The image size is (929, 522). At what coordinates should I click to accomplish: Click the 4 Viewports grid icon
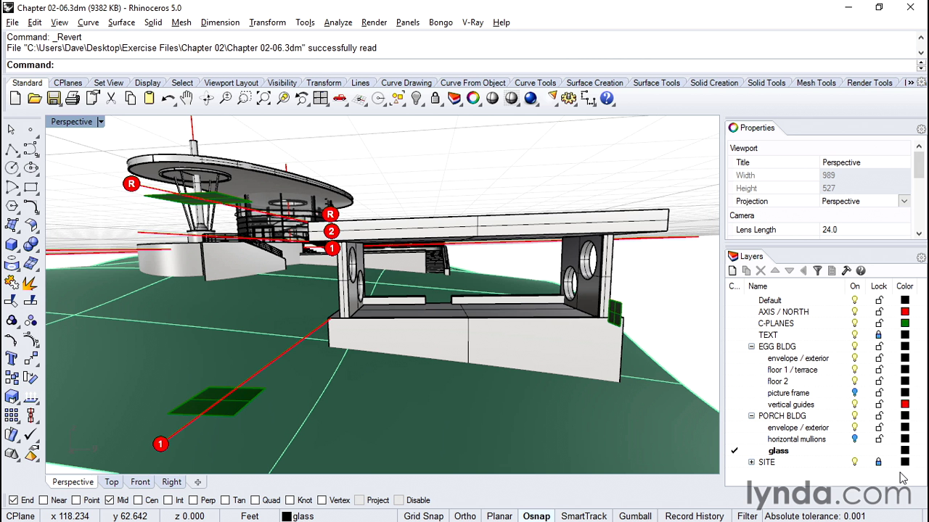(x=321, y=99)
